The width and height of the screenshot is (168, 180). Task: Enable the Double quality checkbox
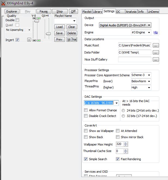click(x=17, y=20)
